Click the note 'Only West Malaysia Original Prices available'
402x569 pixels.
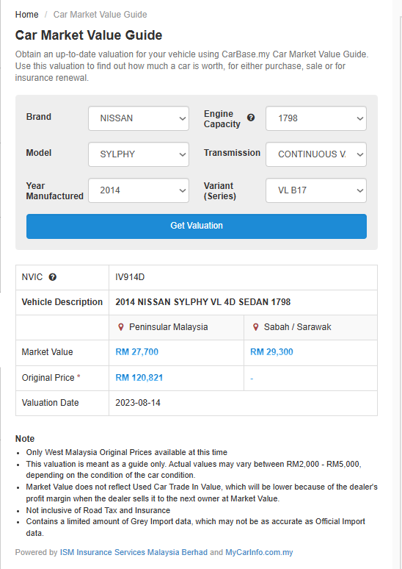(127, 453)
